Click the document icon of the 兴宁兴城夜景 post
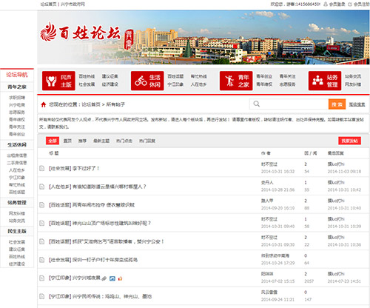The width and height of the screenshot is (370, 308). [42, 278]
